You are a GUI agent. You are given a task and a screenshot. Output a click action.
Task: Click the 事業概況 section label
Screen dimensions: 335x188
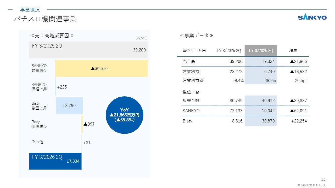coord(30,10)
